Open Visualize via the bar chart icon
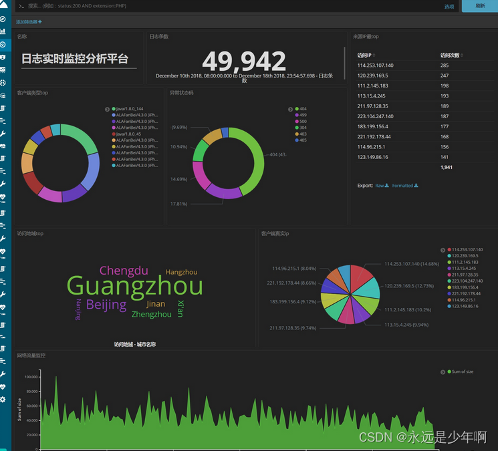The height and width of the screenshot is (451, 498). (3, 31)
